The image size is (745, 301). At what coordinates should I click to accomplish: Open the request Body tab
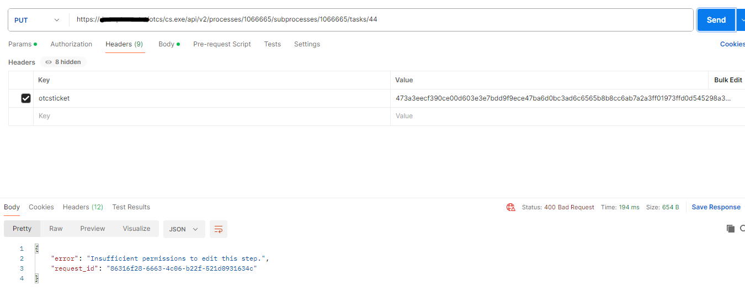click(x=169, y=44)
